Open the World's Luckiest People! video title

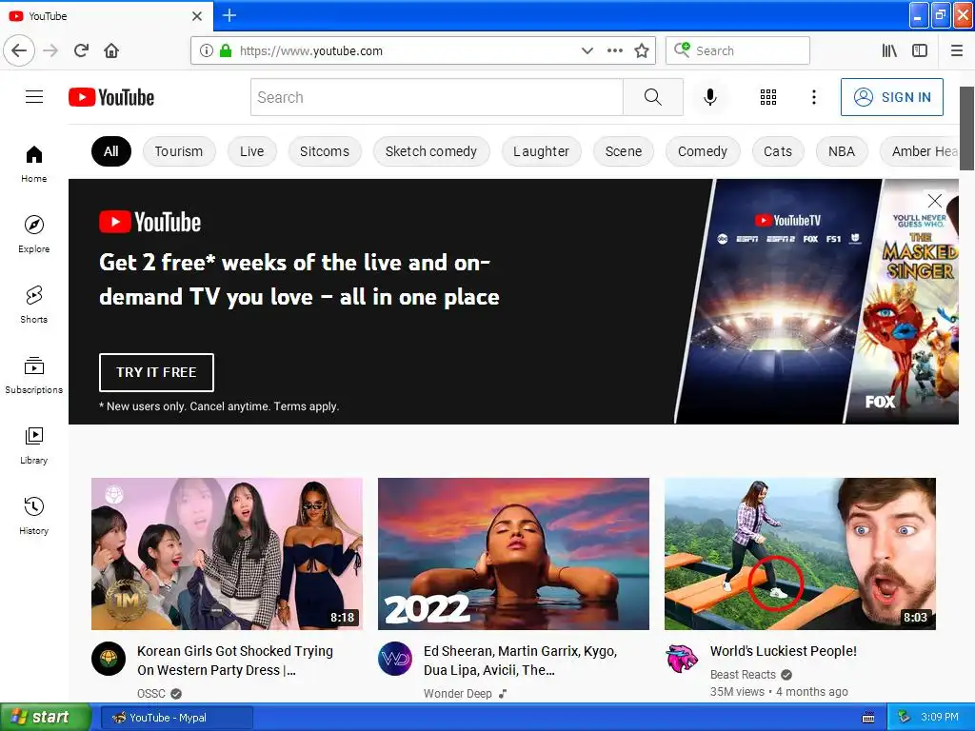coord(784,651)
